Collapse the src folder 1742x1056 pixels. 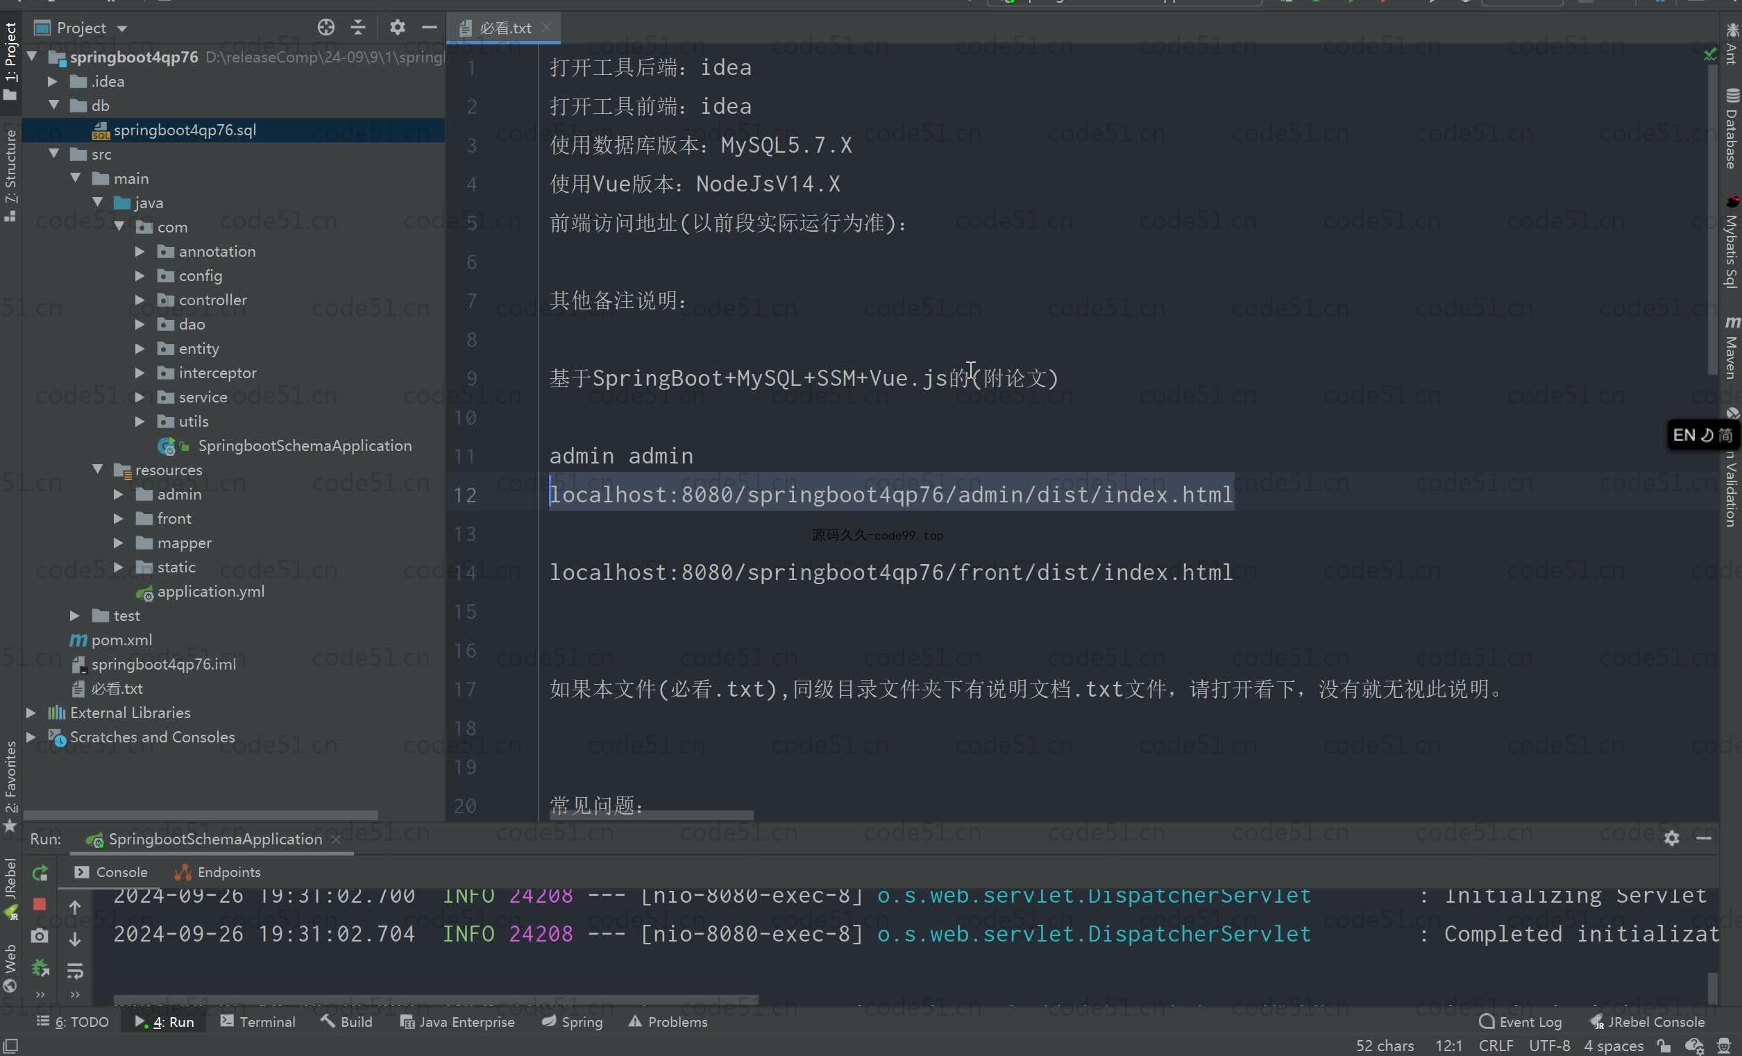53,153
